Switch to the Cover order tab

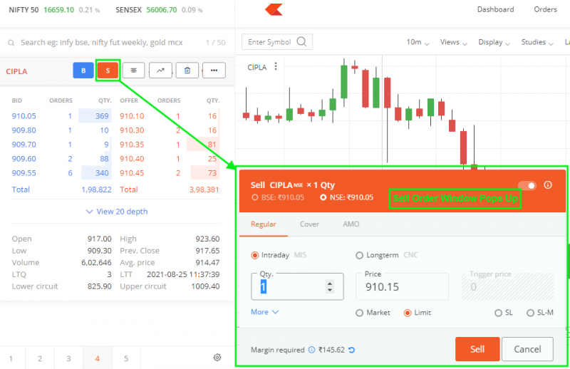(x=309, y=224)
